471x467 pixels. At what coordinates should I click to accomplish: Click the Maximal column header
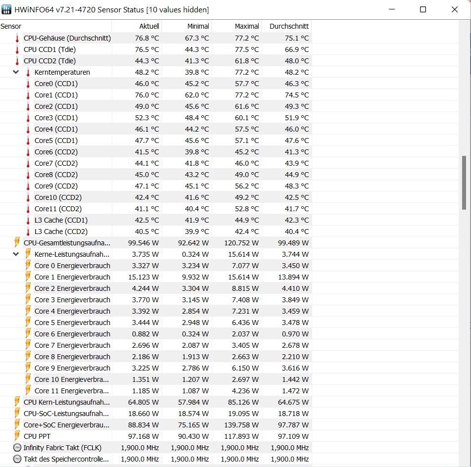(x=246, y=26)
